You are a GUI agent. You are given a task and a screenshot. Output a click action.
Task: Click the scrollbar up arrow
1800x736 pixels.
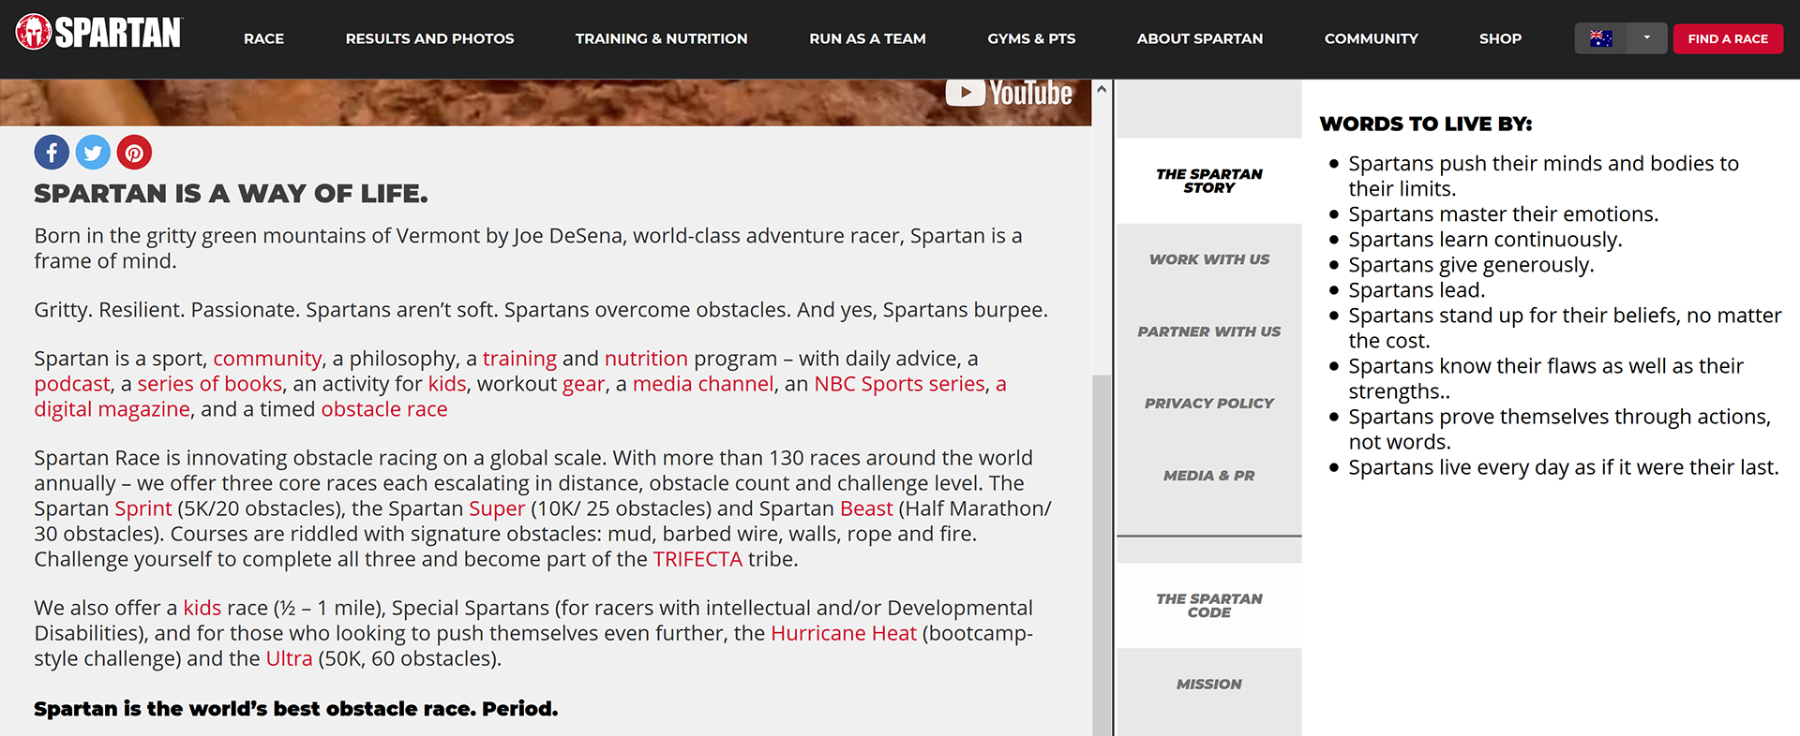tap(1102, 90)
